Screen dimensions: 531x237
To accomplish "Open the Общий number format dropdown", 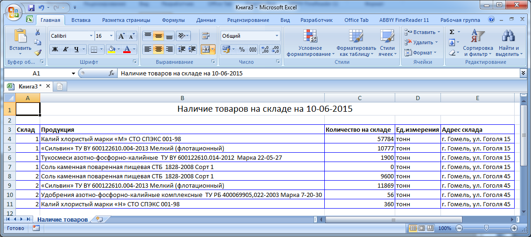I will pyautogui.click(x=277, y=36).
